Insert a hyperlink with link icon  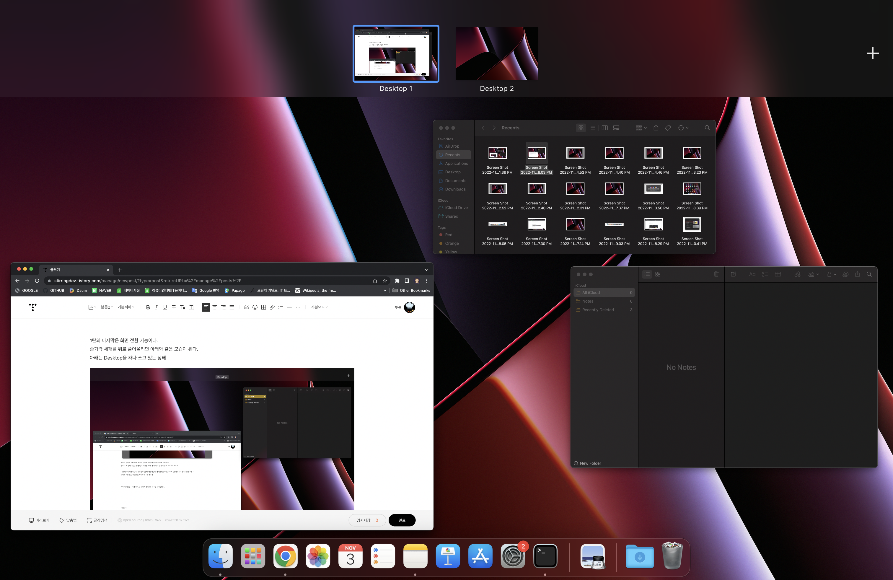pyautogui.click(x=272, y=307)
